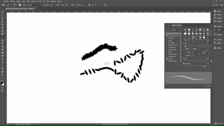The width and height of the screenshot is (224, 126).
Task: Open the Modo blending mode dropdown
Action: coord(34,5)
